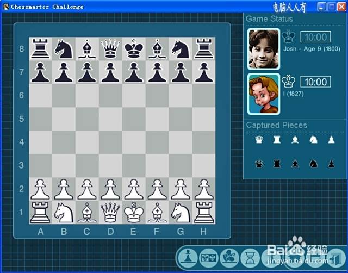Choose the white bishop on C1

click(x=87, y=213)
